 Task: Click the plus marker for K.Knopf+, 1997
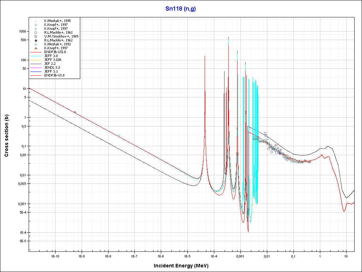point(36,25)
